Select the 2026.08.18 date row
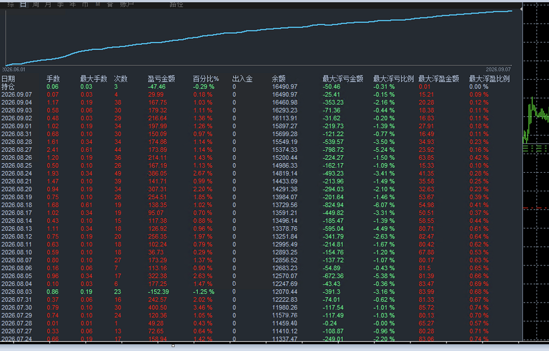 [16, 205]
